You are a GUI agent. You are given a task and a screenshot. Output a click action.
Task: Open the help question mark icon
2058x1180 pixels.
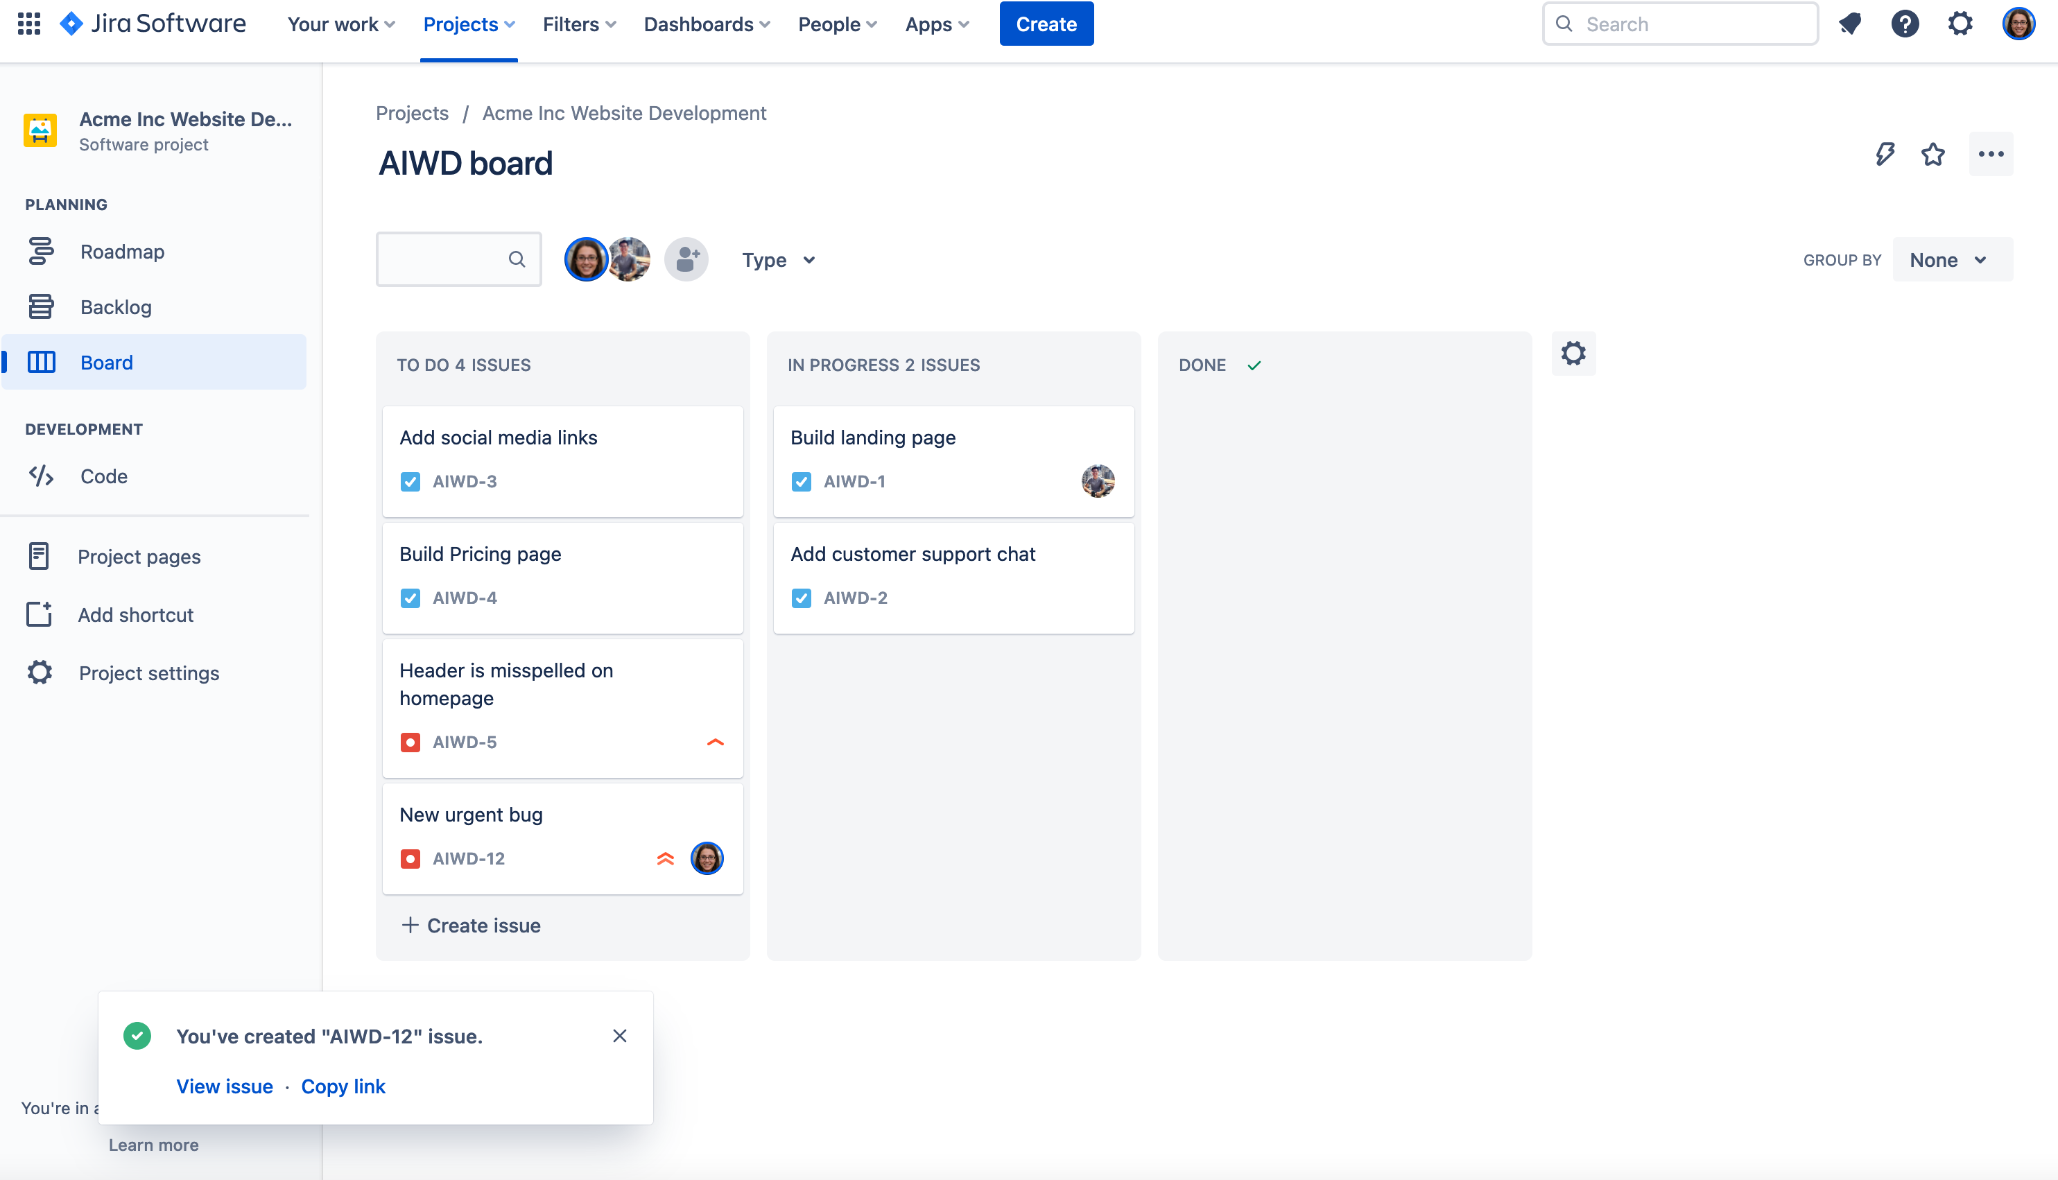click(1905, 24)
